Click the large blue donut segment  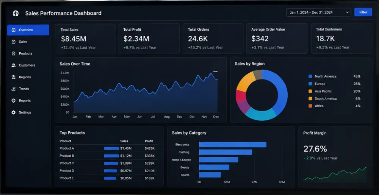(282, 93)
